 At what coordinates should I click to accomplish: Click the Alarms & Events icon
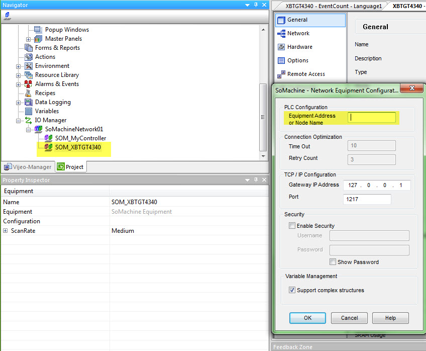point(28,84)
